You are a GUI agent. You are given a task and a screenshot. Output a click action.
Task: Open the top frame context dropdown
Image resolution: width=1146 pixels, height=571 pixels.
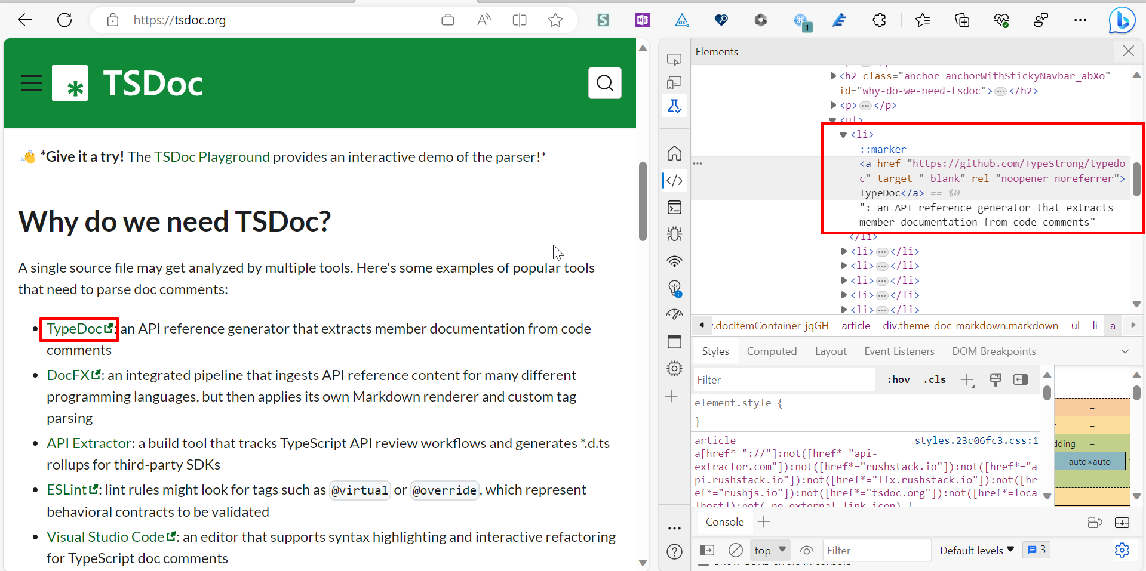(x=769, y=550)
